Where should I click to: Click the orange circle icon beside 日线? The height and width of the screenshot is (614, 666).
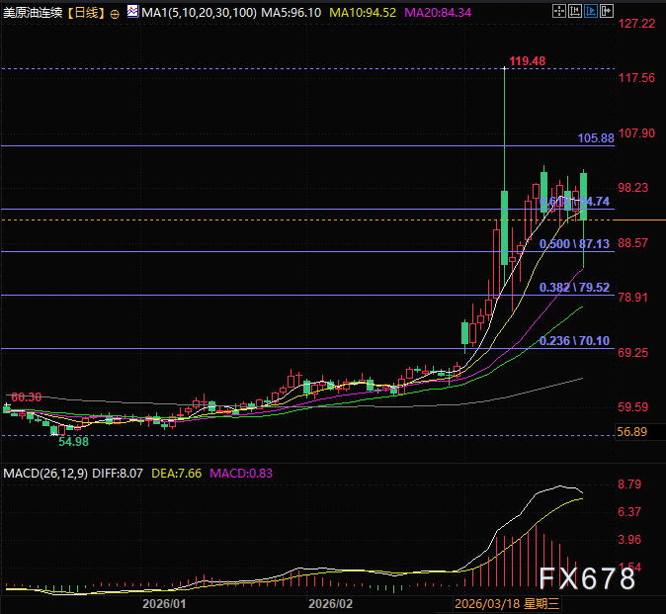(116, 13)
